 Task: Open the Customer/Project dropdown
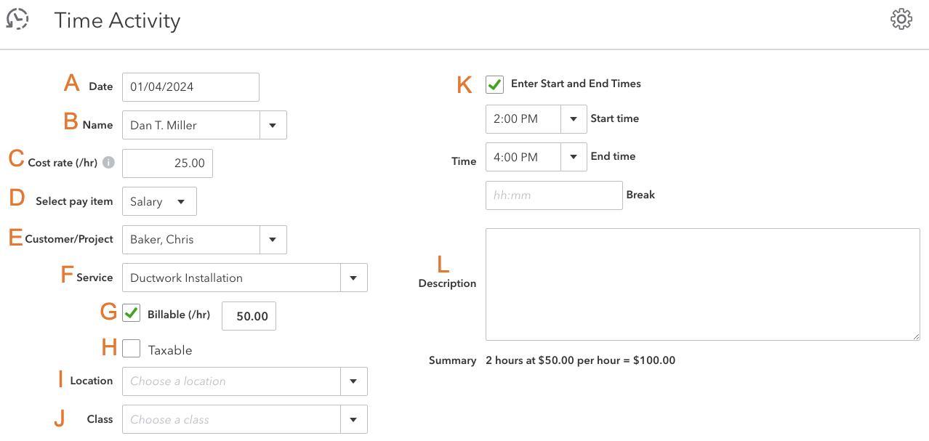coord(273,239)
